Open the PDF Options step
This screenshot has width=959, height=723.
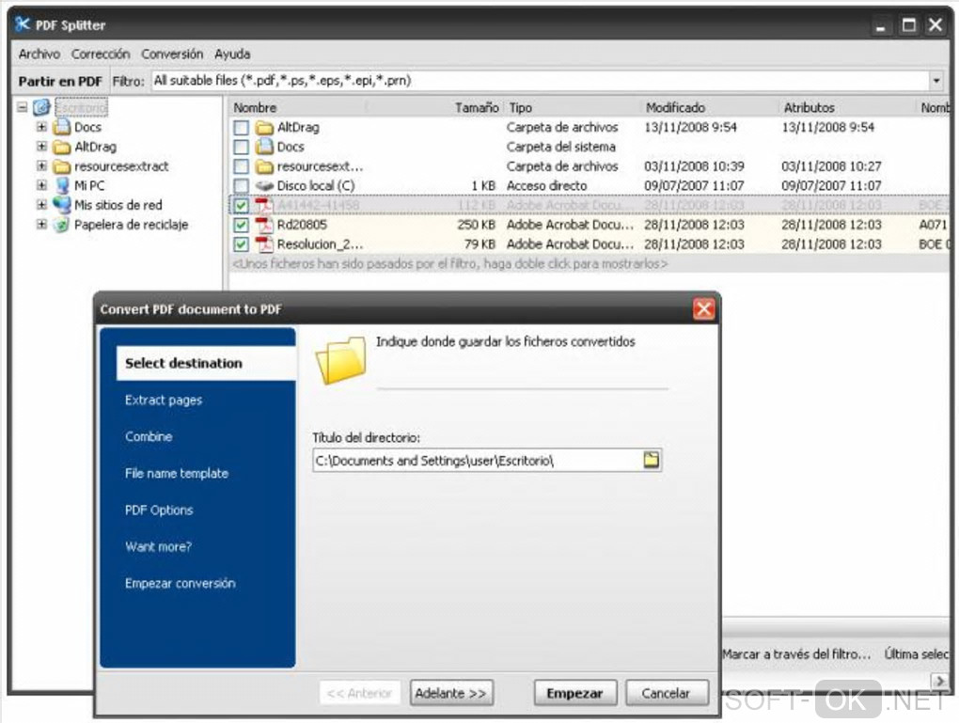tap(158, 511)
